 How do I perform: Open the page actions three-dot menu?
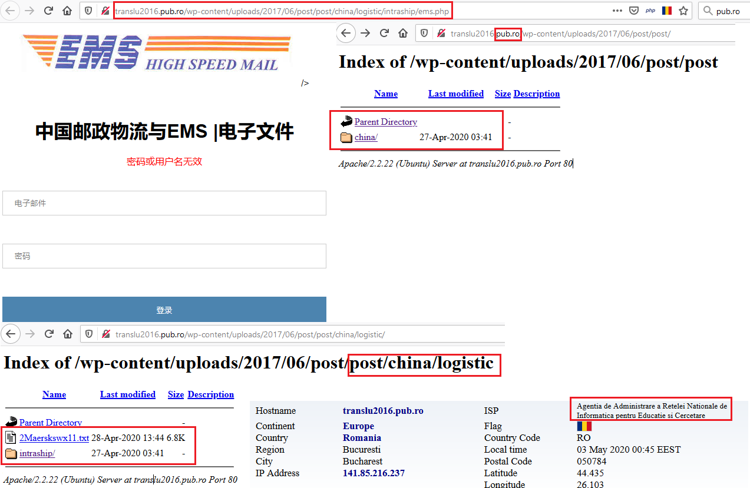pyautogui.click(x=617, y=11)
